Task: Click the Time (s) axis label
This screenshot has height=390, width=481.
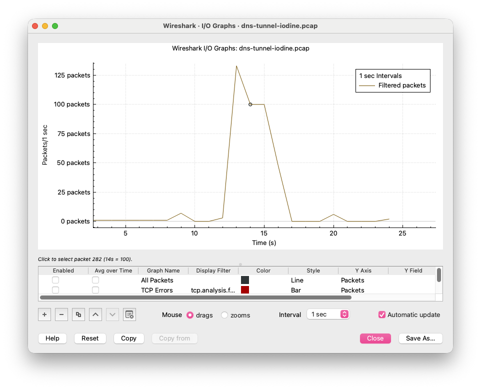Action: pos(264,242)
